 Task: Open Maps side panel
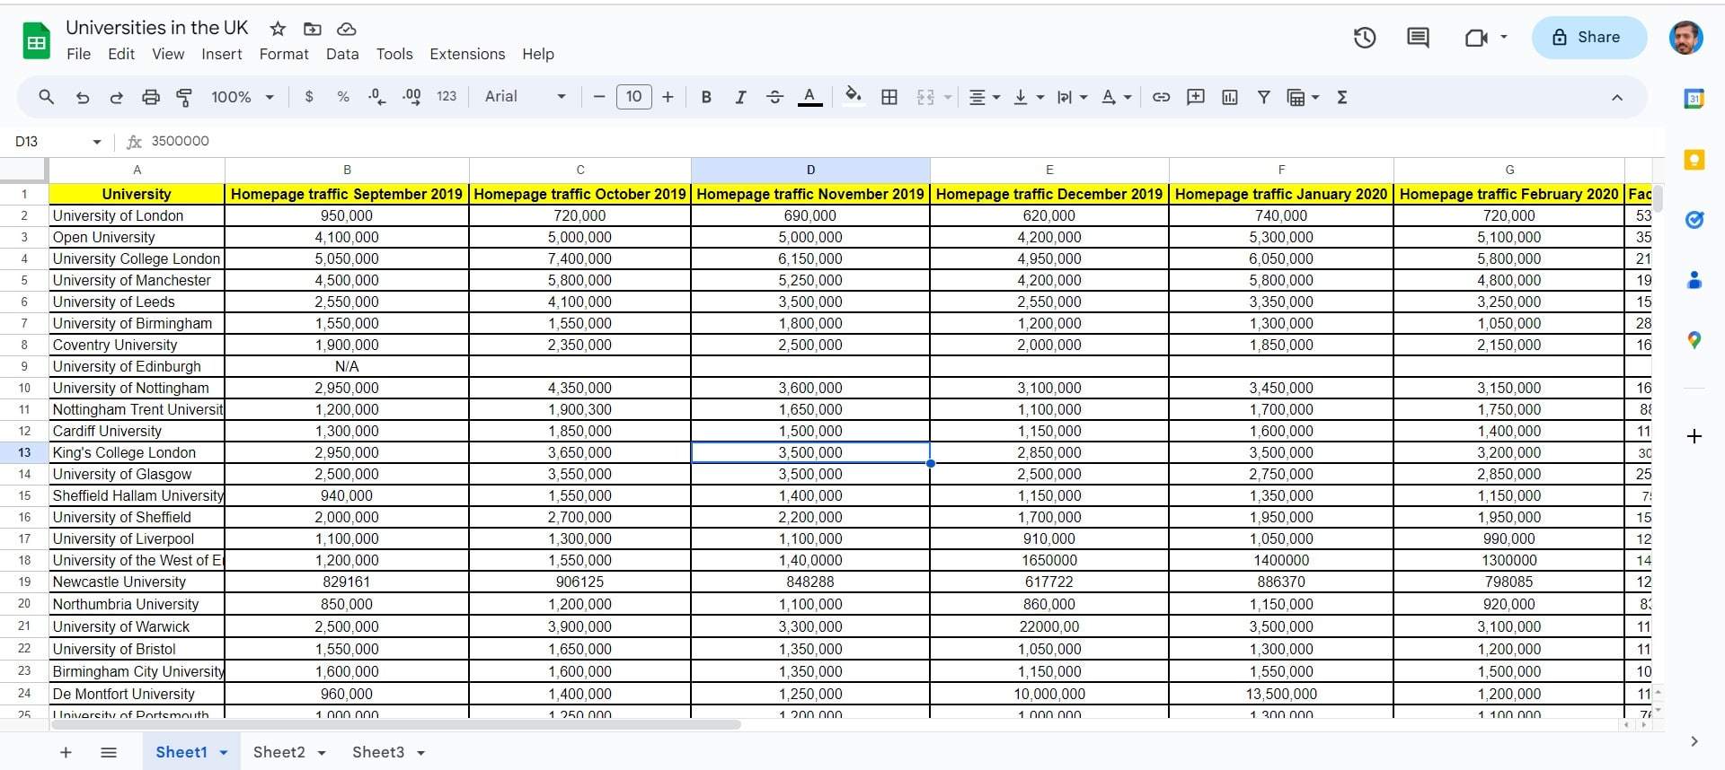1694,340
